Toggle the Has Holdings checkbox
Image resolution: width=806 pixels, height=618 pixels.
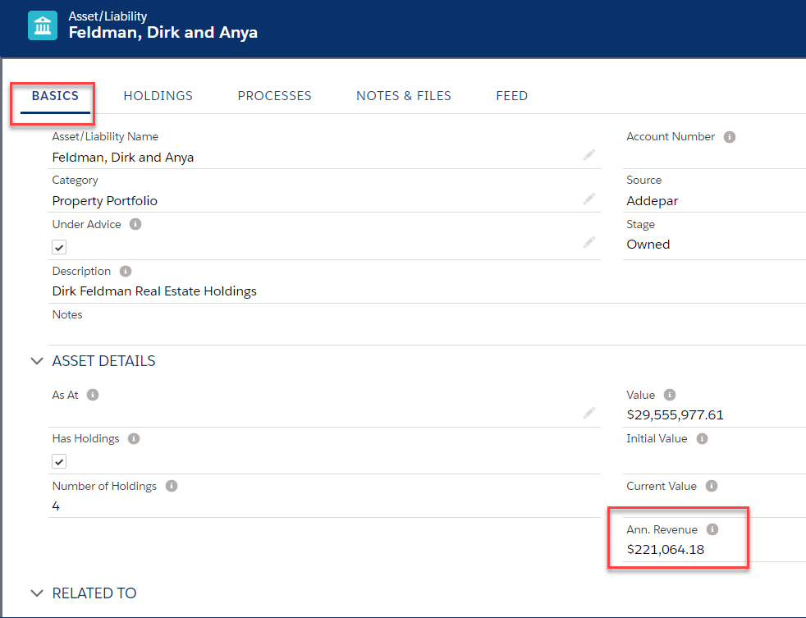coord(58,461)
